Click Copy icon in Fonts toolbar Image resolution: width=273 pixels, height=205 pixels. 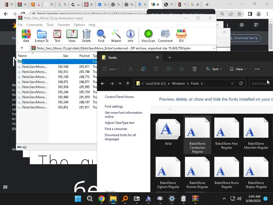pyautogui.click(x=143, y=69)
